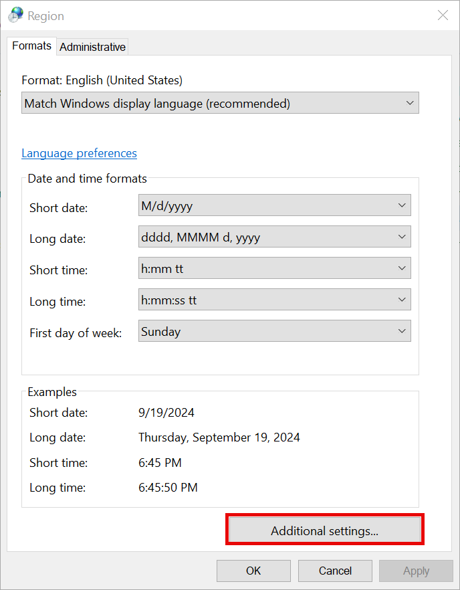Click the 6:45:50 PM long time example
The height and width of the screenshot is (590, 460).
click(x=168, y=488)
